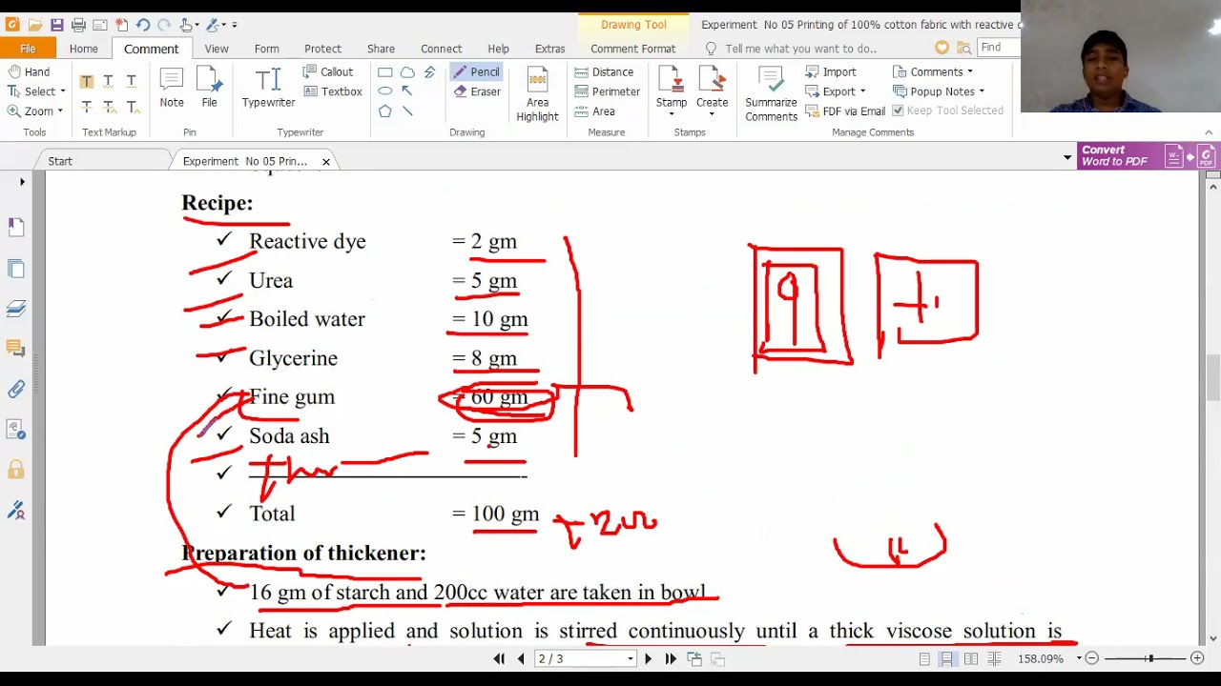Select the Polyline drawing tool
The height and width of the screenshot is (686, 1221).
[430, 72]
